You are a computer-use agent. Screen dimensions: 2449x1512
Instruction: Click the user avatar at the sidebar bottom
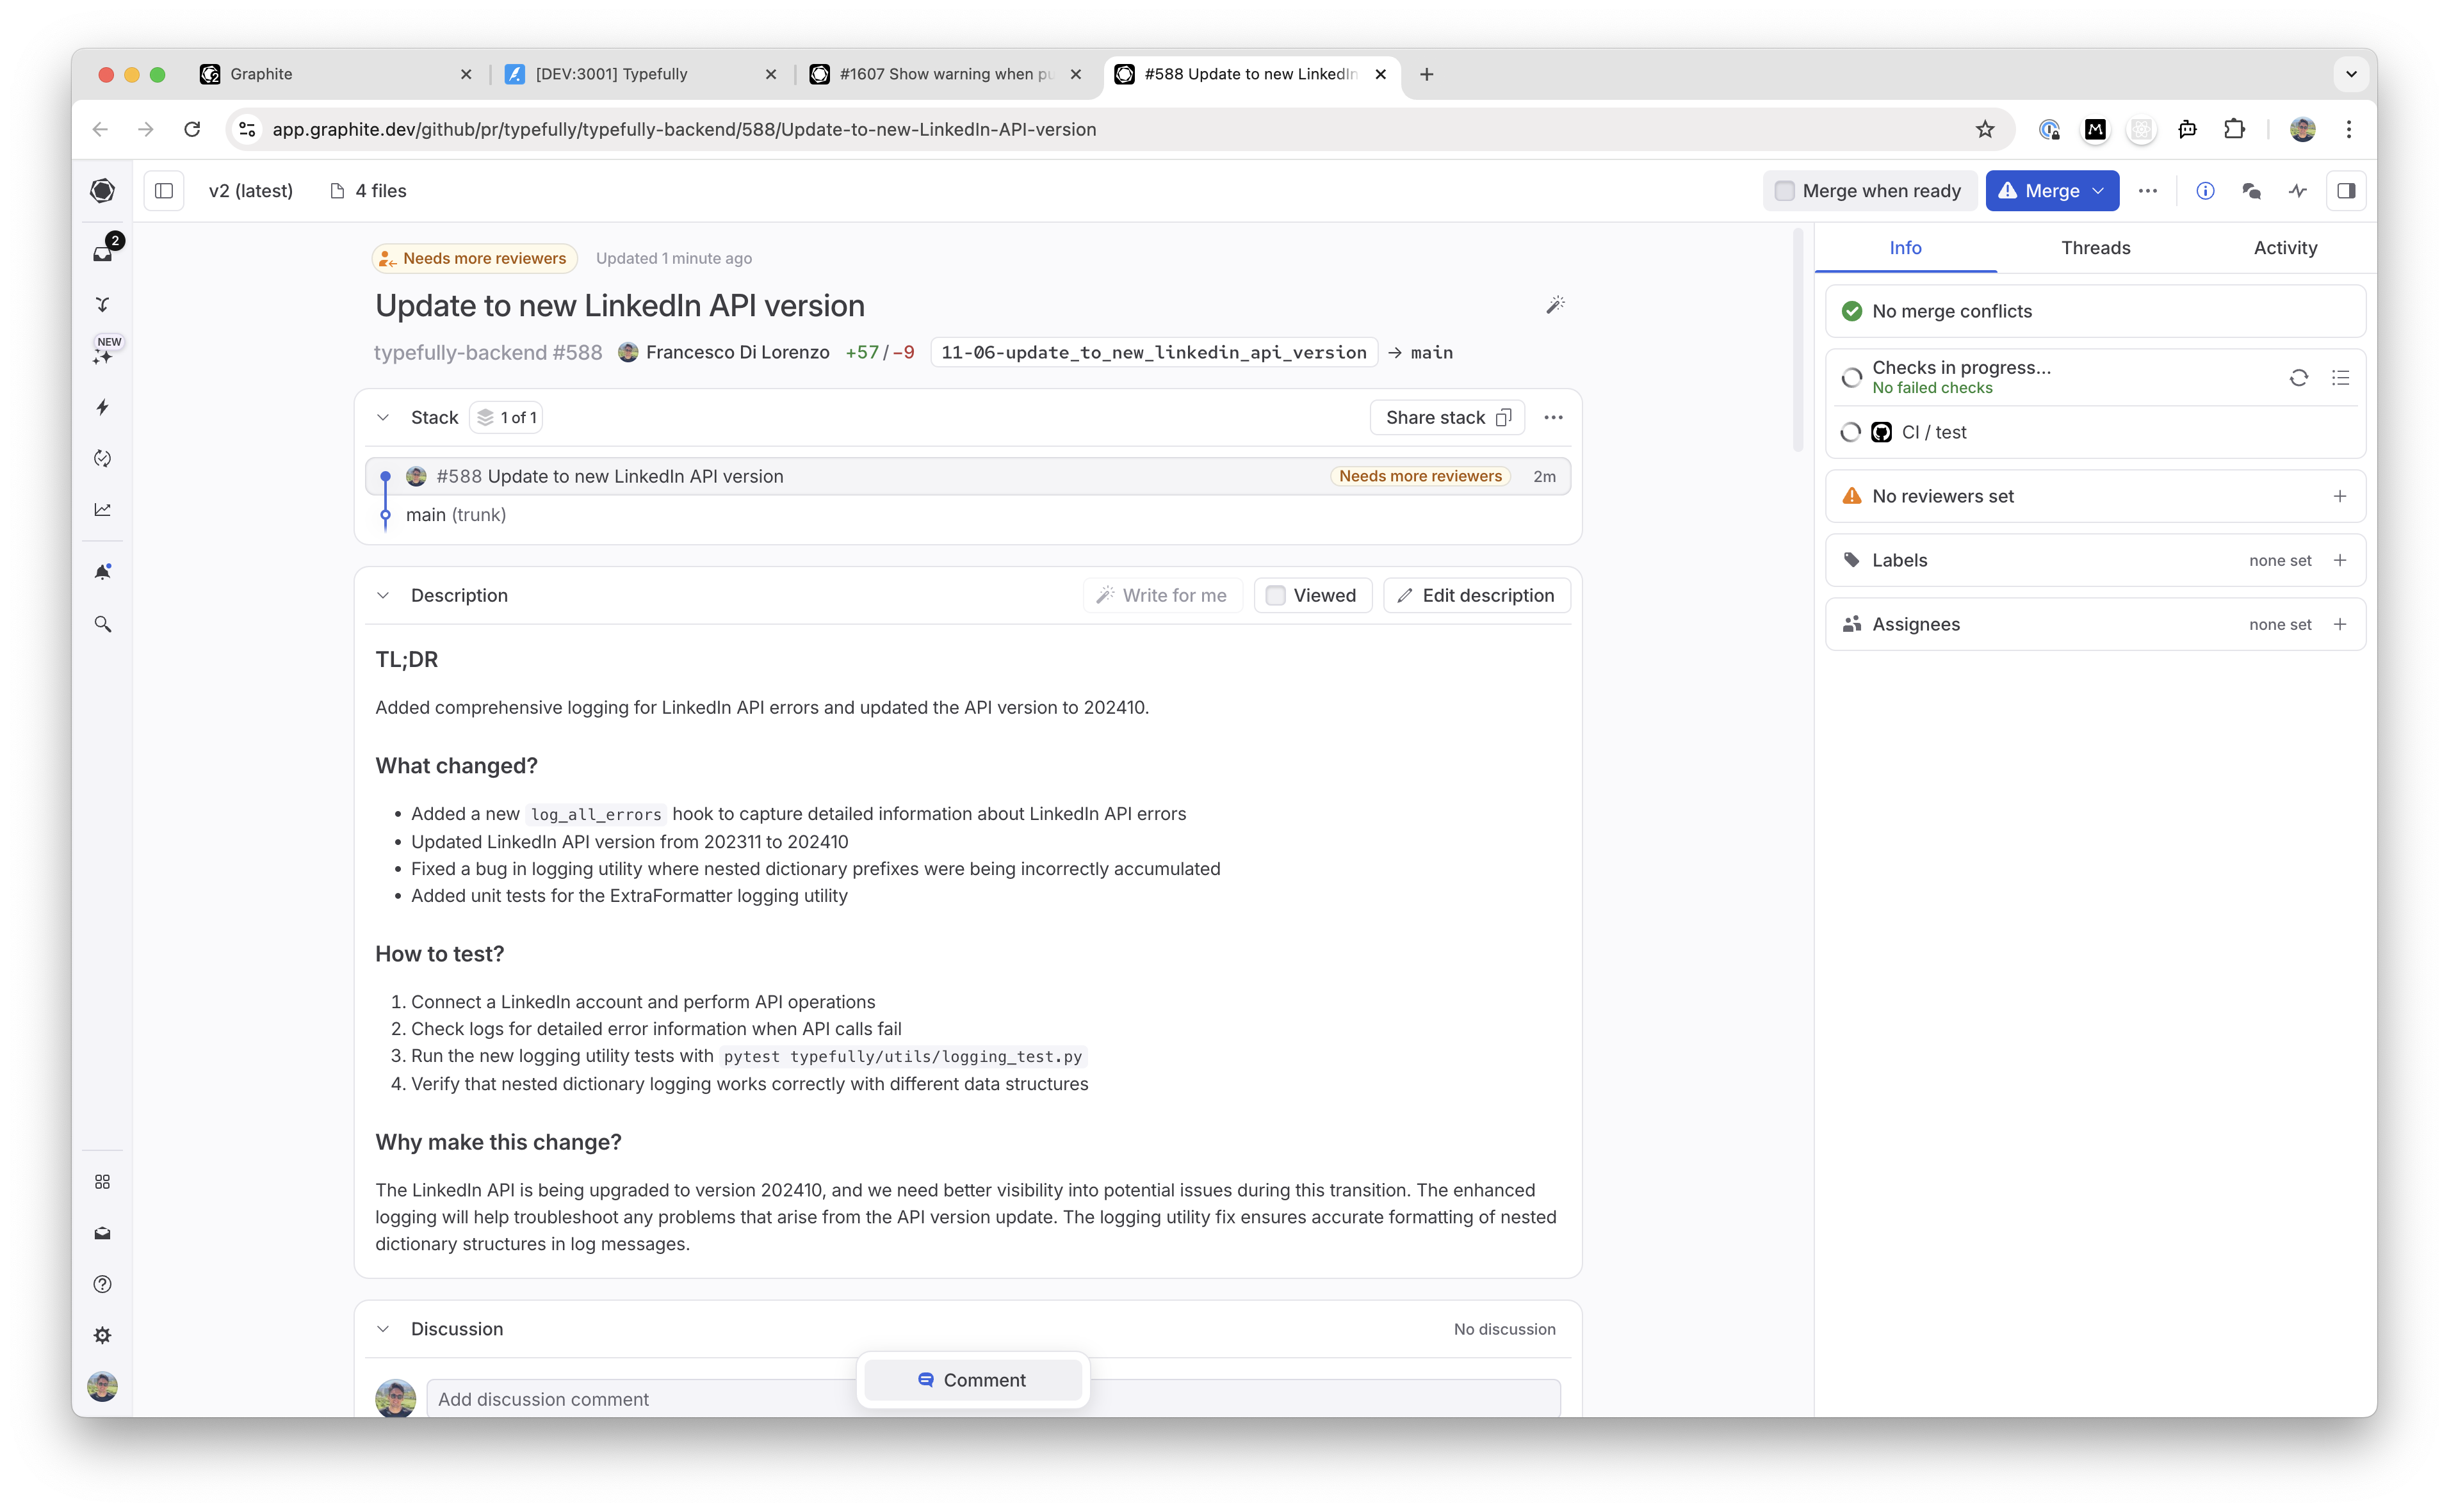(102, 1387)
